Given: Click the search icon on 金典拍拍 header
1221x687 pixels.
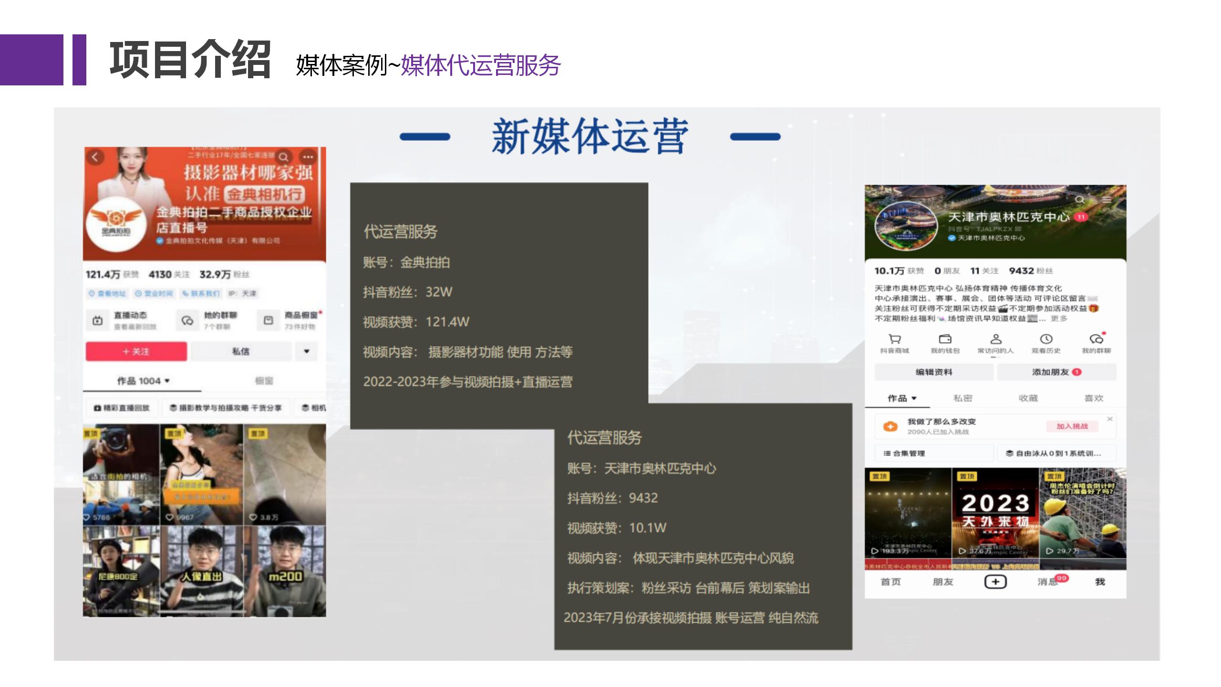Looking at the screenshot, I should tap(283, 157).
